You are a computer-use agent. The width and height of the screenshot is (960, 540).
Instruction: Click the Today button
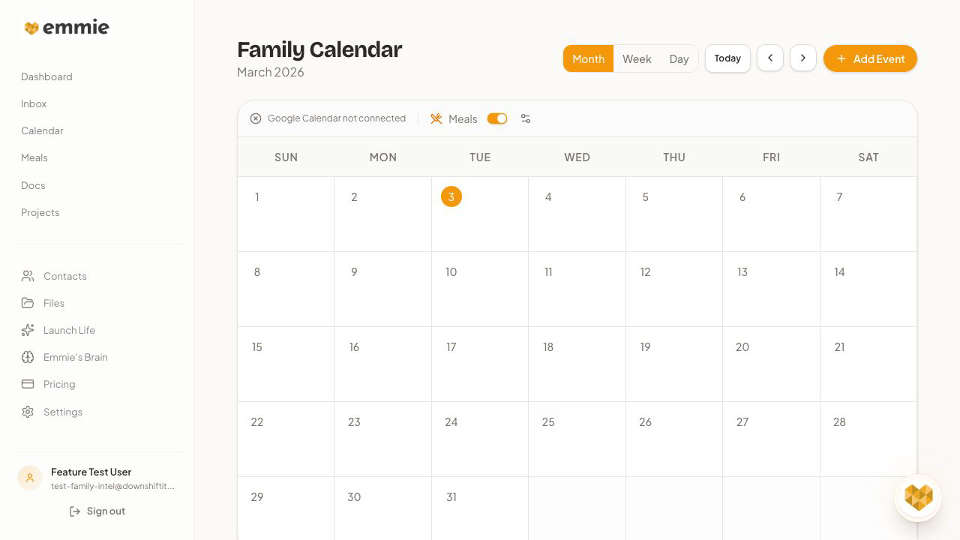pyautogui.click(x=727, y=58)
